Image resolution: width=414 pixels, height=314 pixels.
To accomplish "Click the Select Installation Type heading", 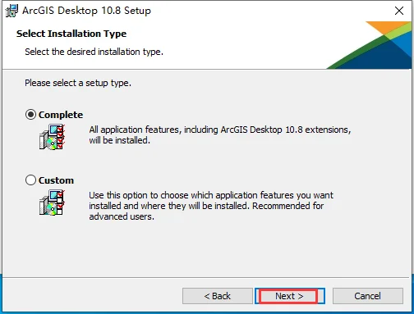I will (71, 34).
